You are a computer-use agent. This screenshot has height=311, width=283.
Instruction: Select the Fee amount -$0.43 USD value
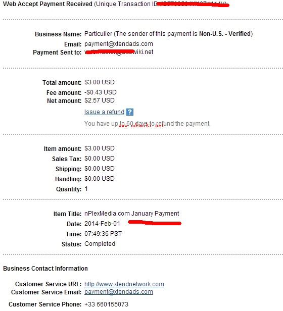100,92
